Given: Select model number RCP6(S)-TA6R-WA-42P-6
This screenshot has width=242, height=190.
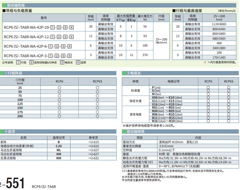Looking at the screenshot, I should (38, 46).
